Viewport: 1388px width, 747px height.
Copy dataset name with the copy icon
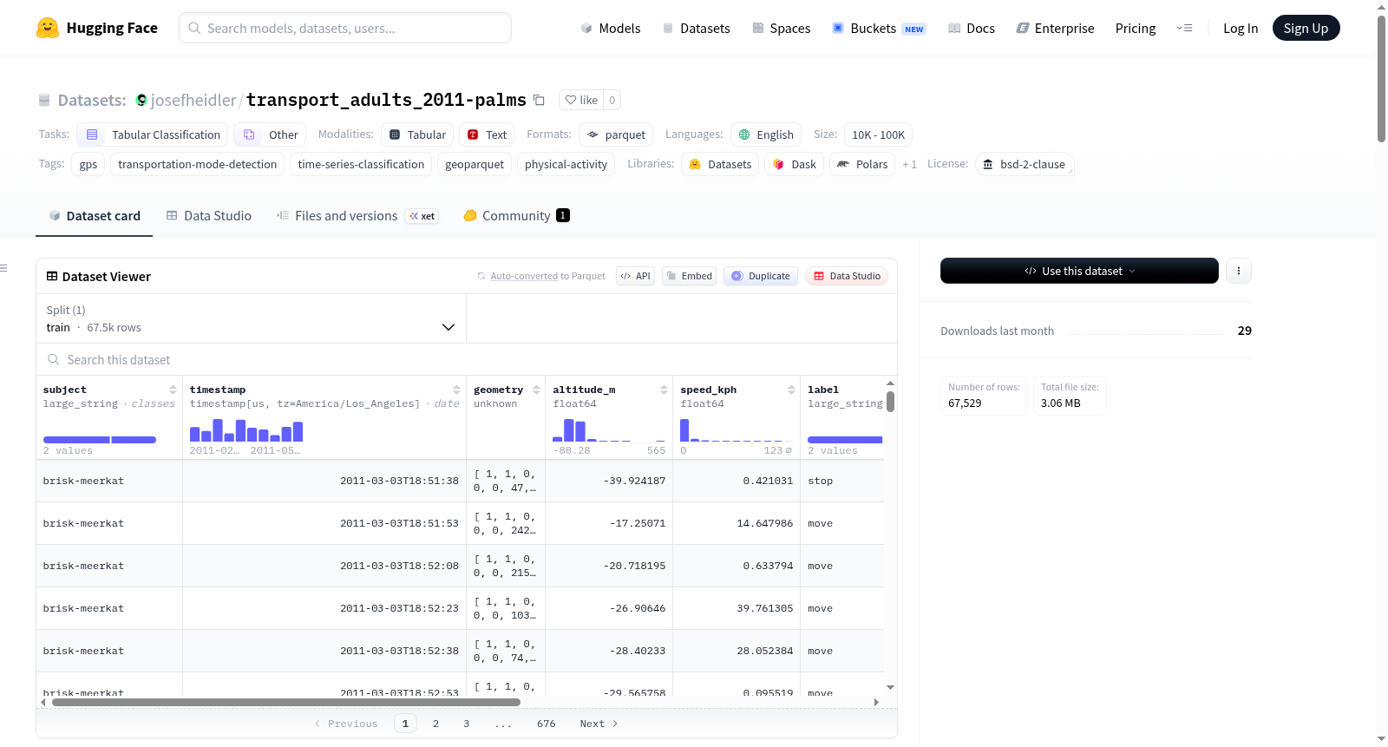(539, 100)
